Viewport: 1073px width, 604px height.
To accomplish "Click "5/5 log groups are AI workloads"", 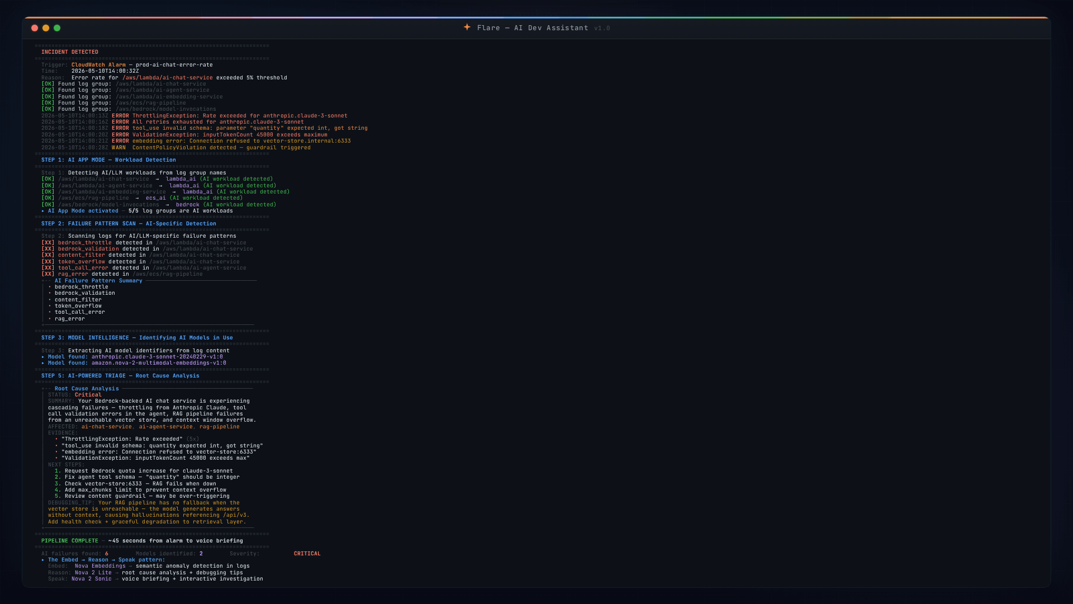I will pyautogui.click(x=181, y=211).
